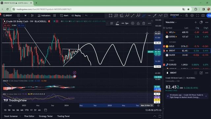
Task: Select the Fibonacci retracement drawing tool
Action: [122, 16]
